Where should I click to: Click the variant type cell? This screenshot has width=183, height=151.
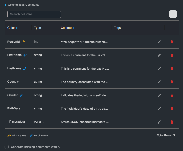[x=39, y=122]
